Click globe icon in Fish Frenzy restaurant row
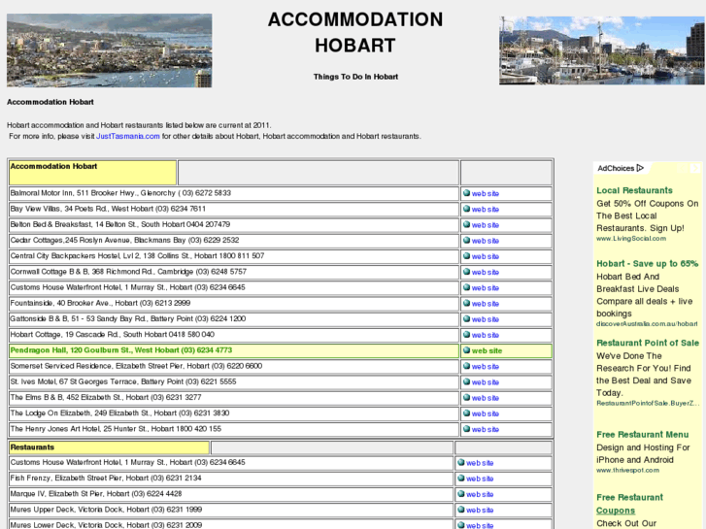Screen dimensions: 706x529 461,479
